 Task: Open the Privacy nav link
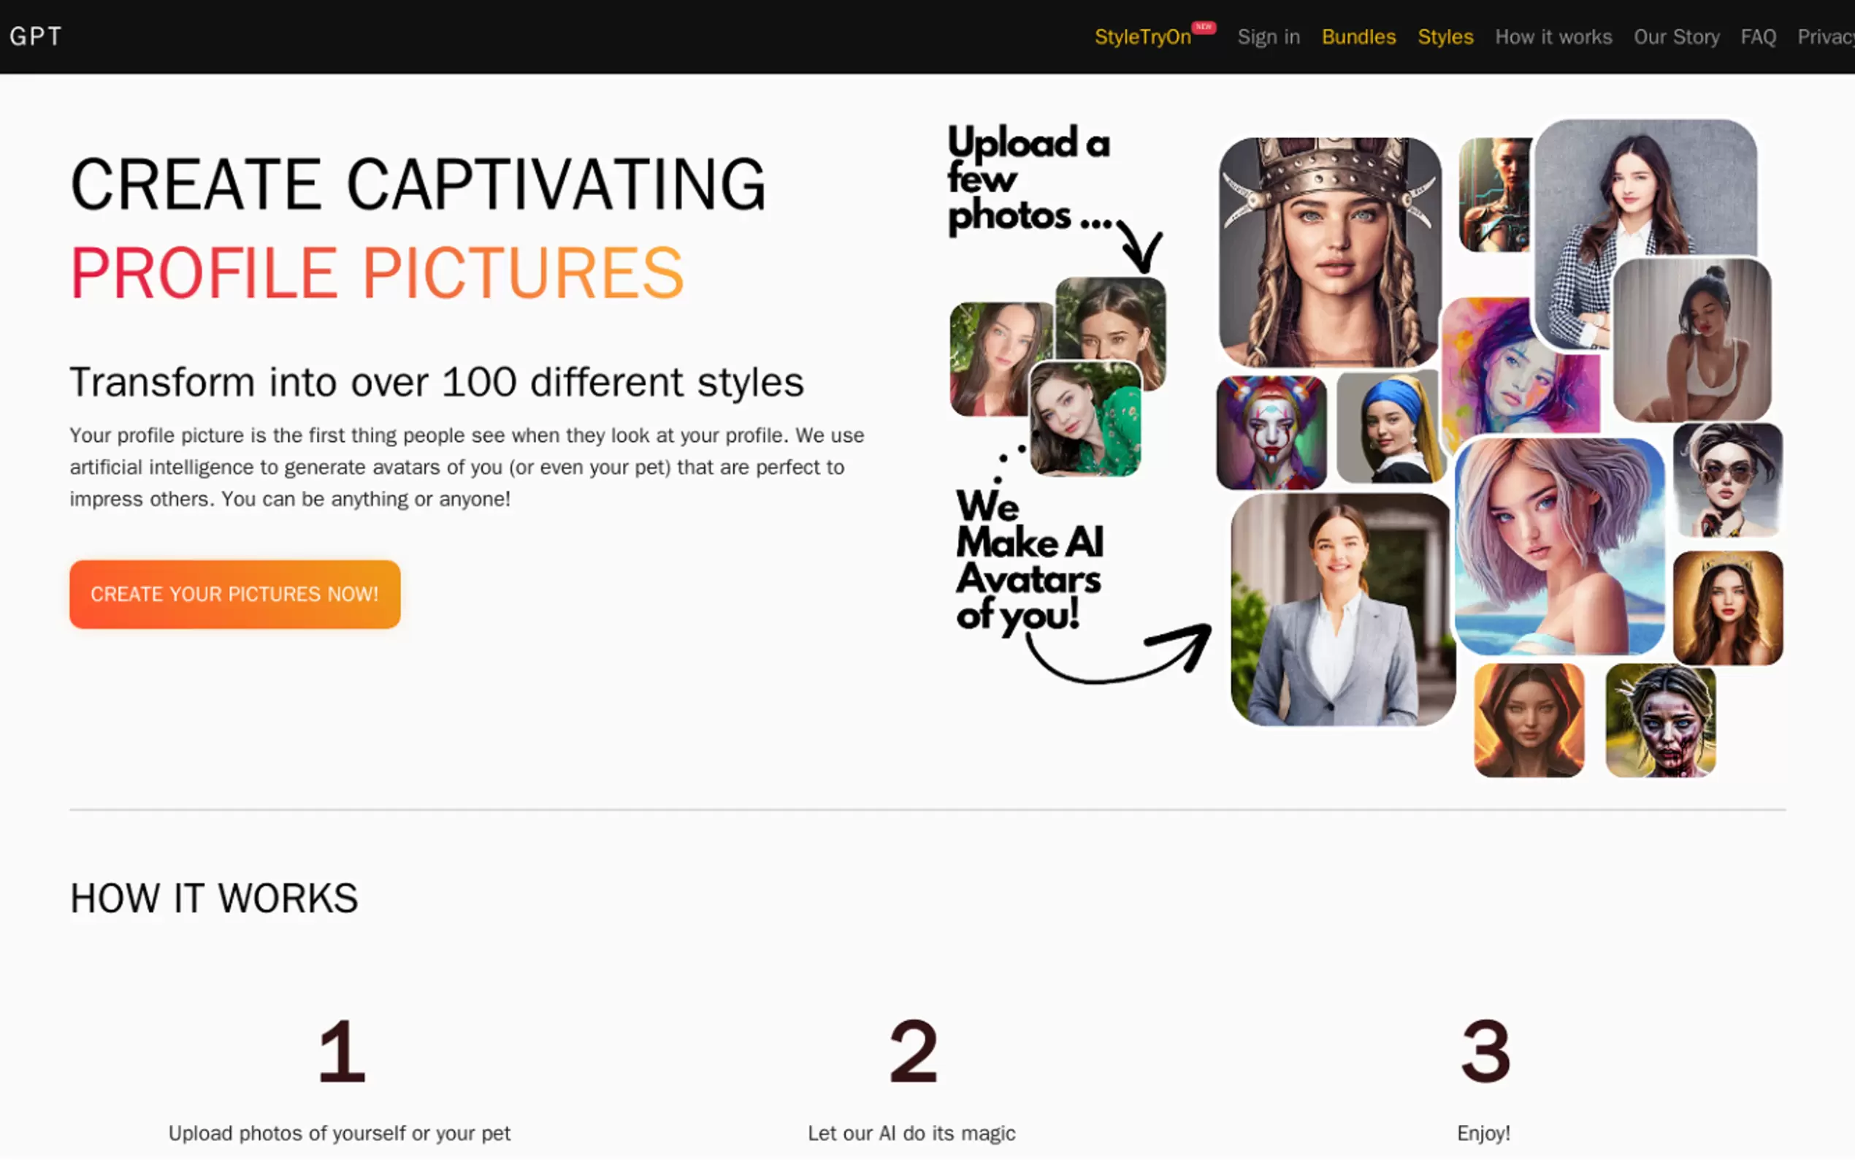(1825, 37)
